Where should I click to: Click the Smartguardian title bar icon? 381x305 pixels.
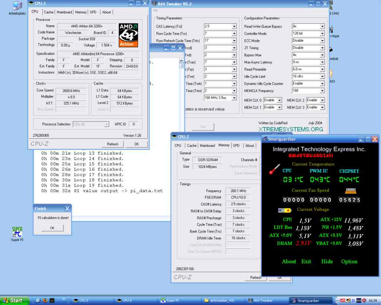point(265,139)
